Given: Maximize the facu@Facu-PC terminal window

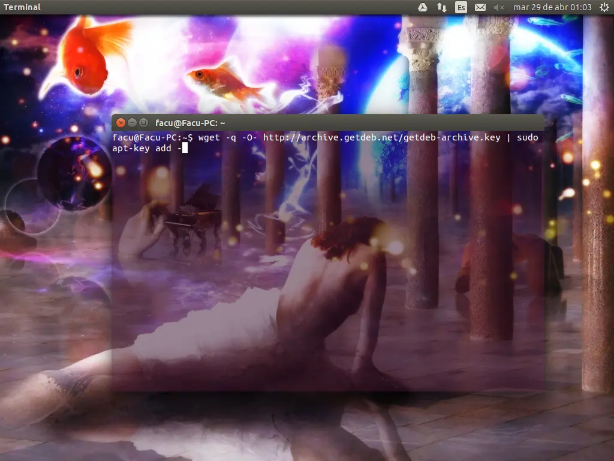Looking at the screenshot, I should [x=143, y=122].
